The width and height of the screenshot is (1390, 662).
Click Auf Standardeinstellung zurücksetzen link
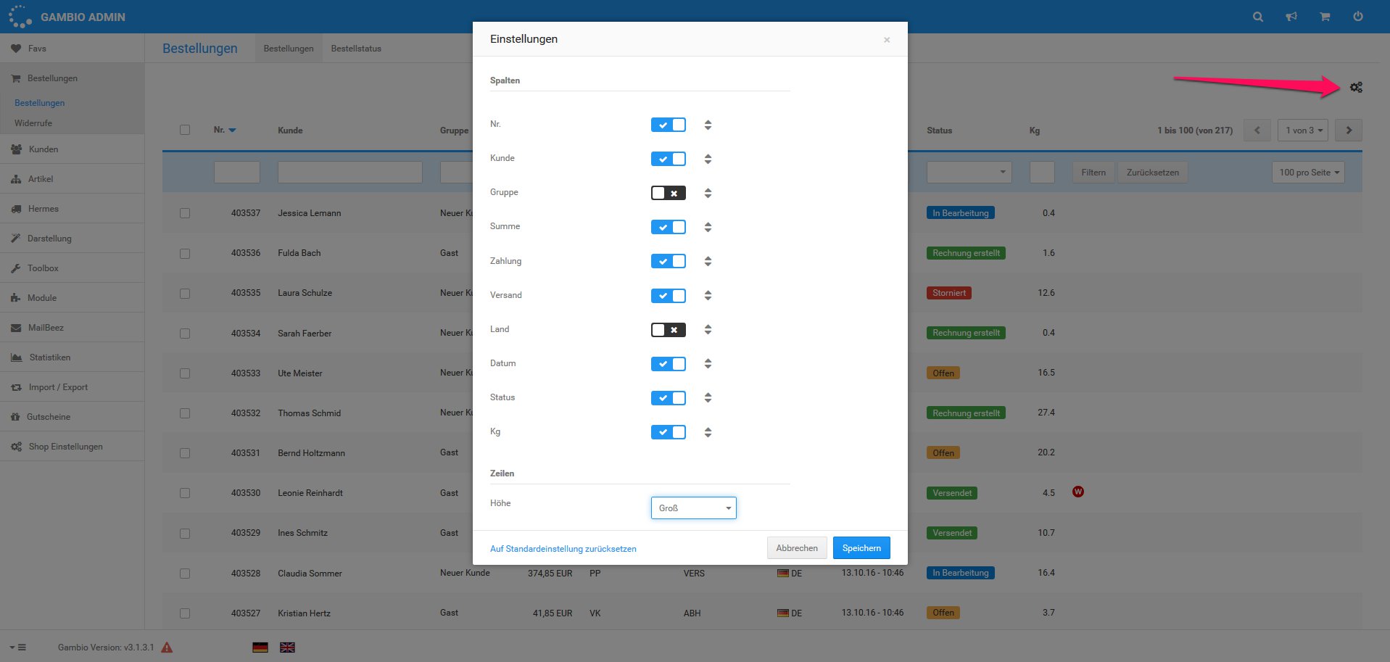[563, 549]
